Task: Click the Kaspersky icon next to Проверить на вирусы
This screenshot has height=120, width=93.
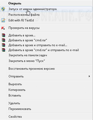Action: pyautogui.click(x=3, y=28)
